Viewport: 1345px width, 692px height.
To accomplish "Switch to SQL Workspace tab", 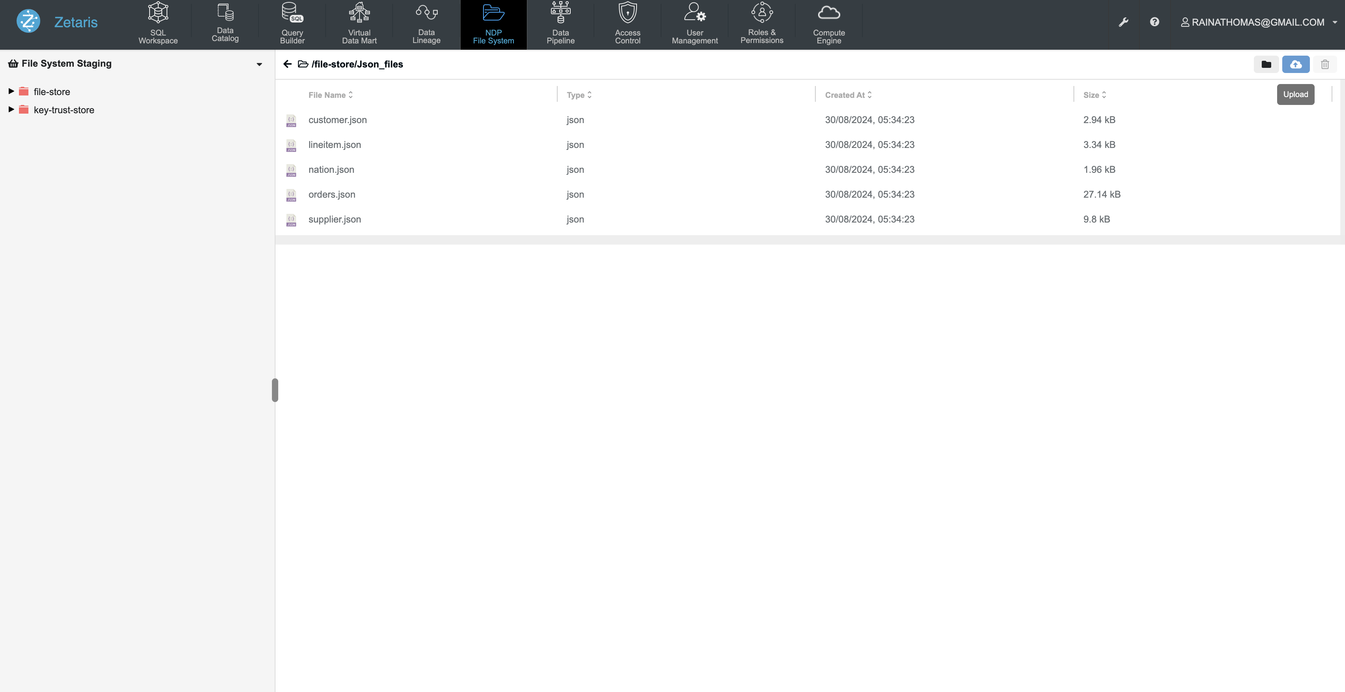I will pos(158,24).
